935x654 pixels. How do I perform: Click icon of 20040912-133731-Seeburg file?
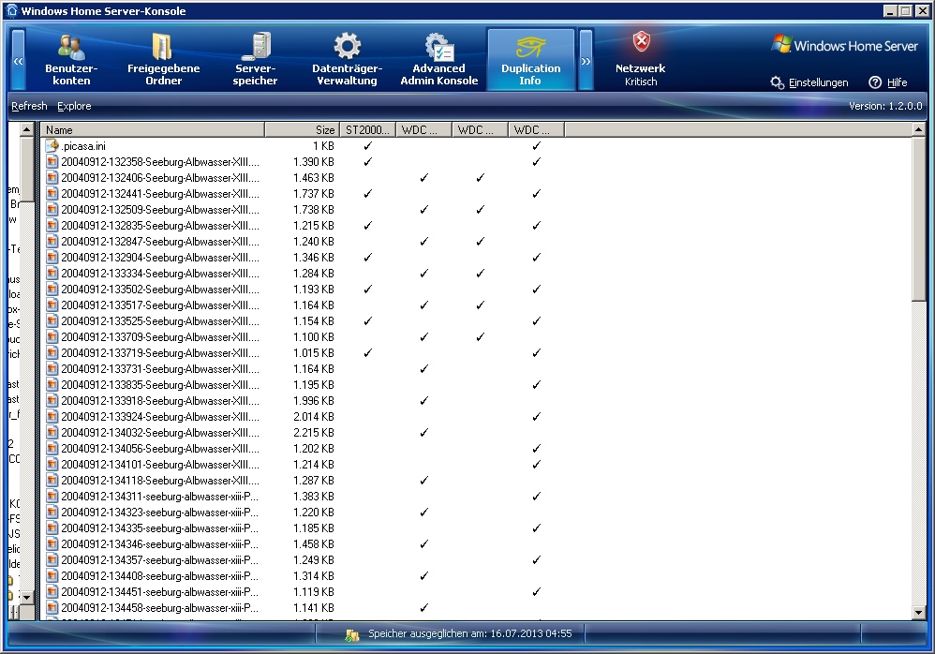(52, 369)
